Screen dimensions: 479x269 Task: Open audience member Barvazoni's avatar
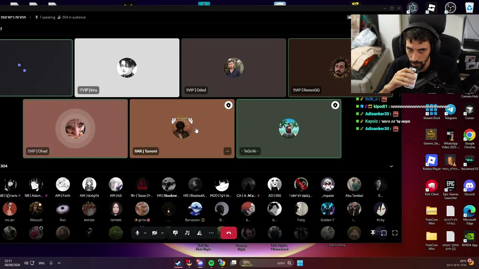(x=195, y=209)
